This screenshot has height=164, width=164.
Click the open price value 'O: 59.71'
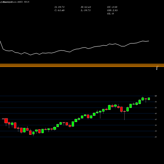[x=60, y=7]
